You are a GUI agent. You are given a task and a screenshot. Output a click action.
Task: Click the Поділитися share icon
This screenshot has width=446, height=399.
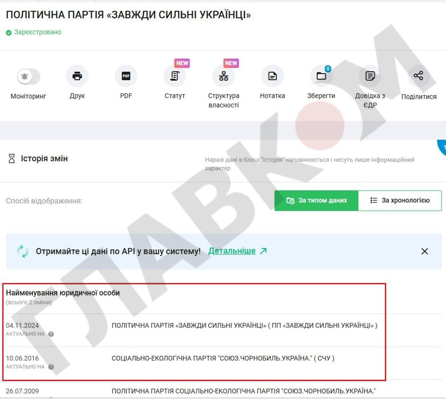418,76
